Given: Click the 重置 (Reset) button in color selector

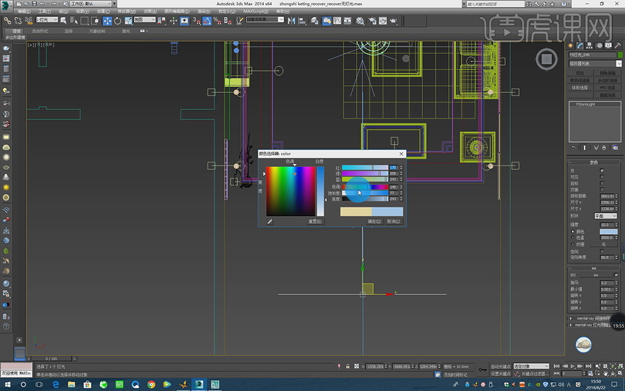Looking at the screenshot, I should (x=315, y=222).
